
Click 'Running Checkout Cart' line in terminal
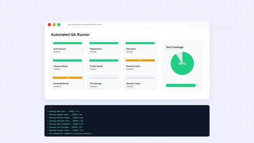[65, 121]
